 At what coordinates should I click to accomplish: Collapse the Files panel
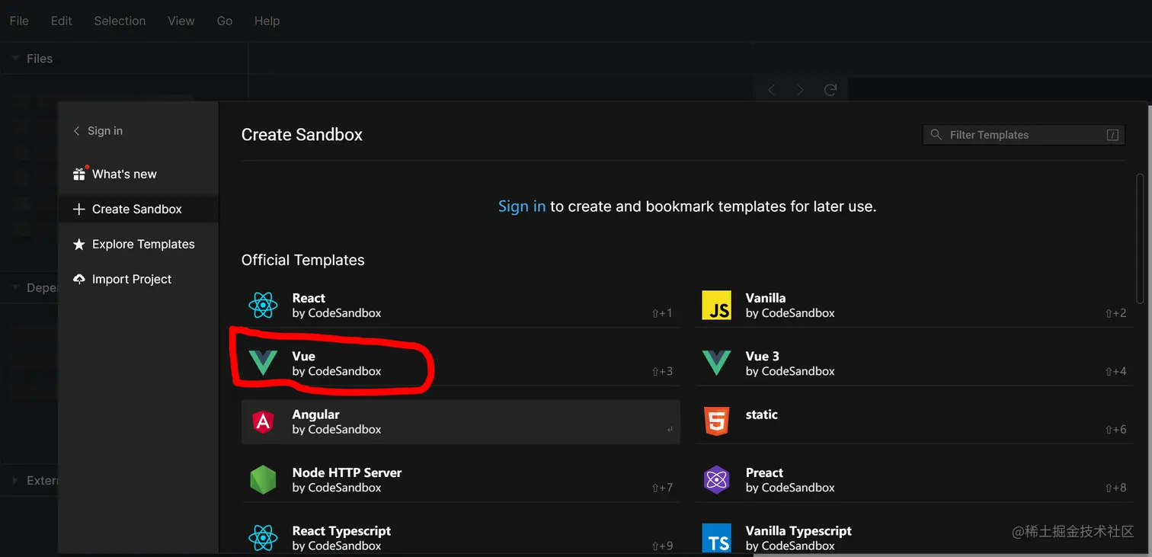15,59
